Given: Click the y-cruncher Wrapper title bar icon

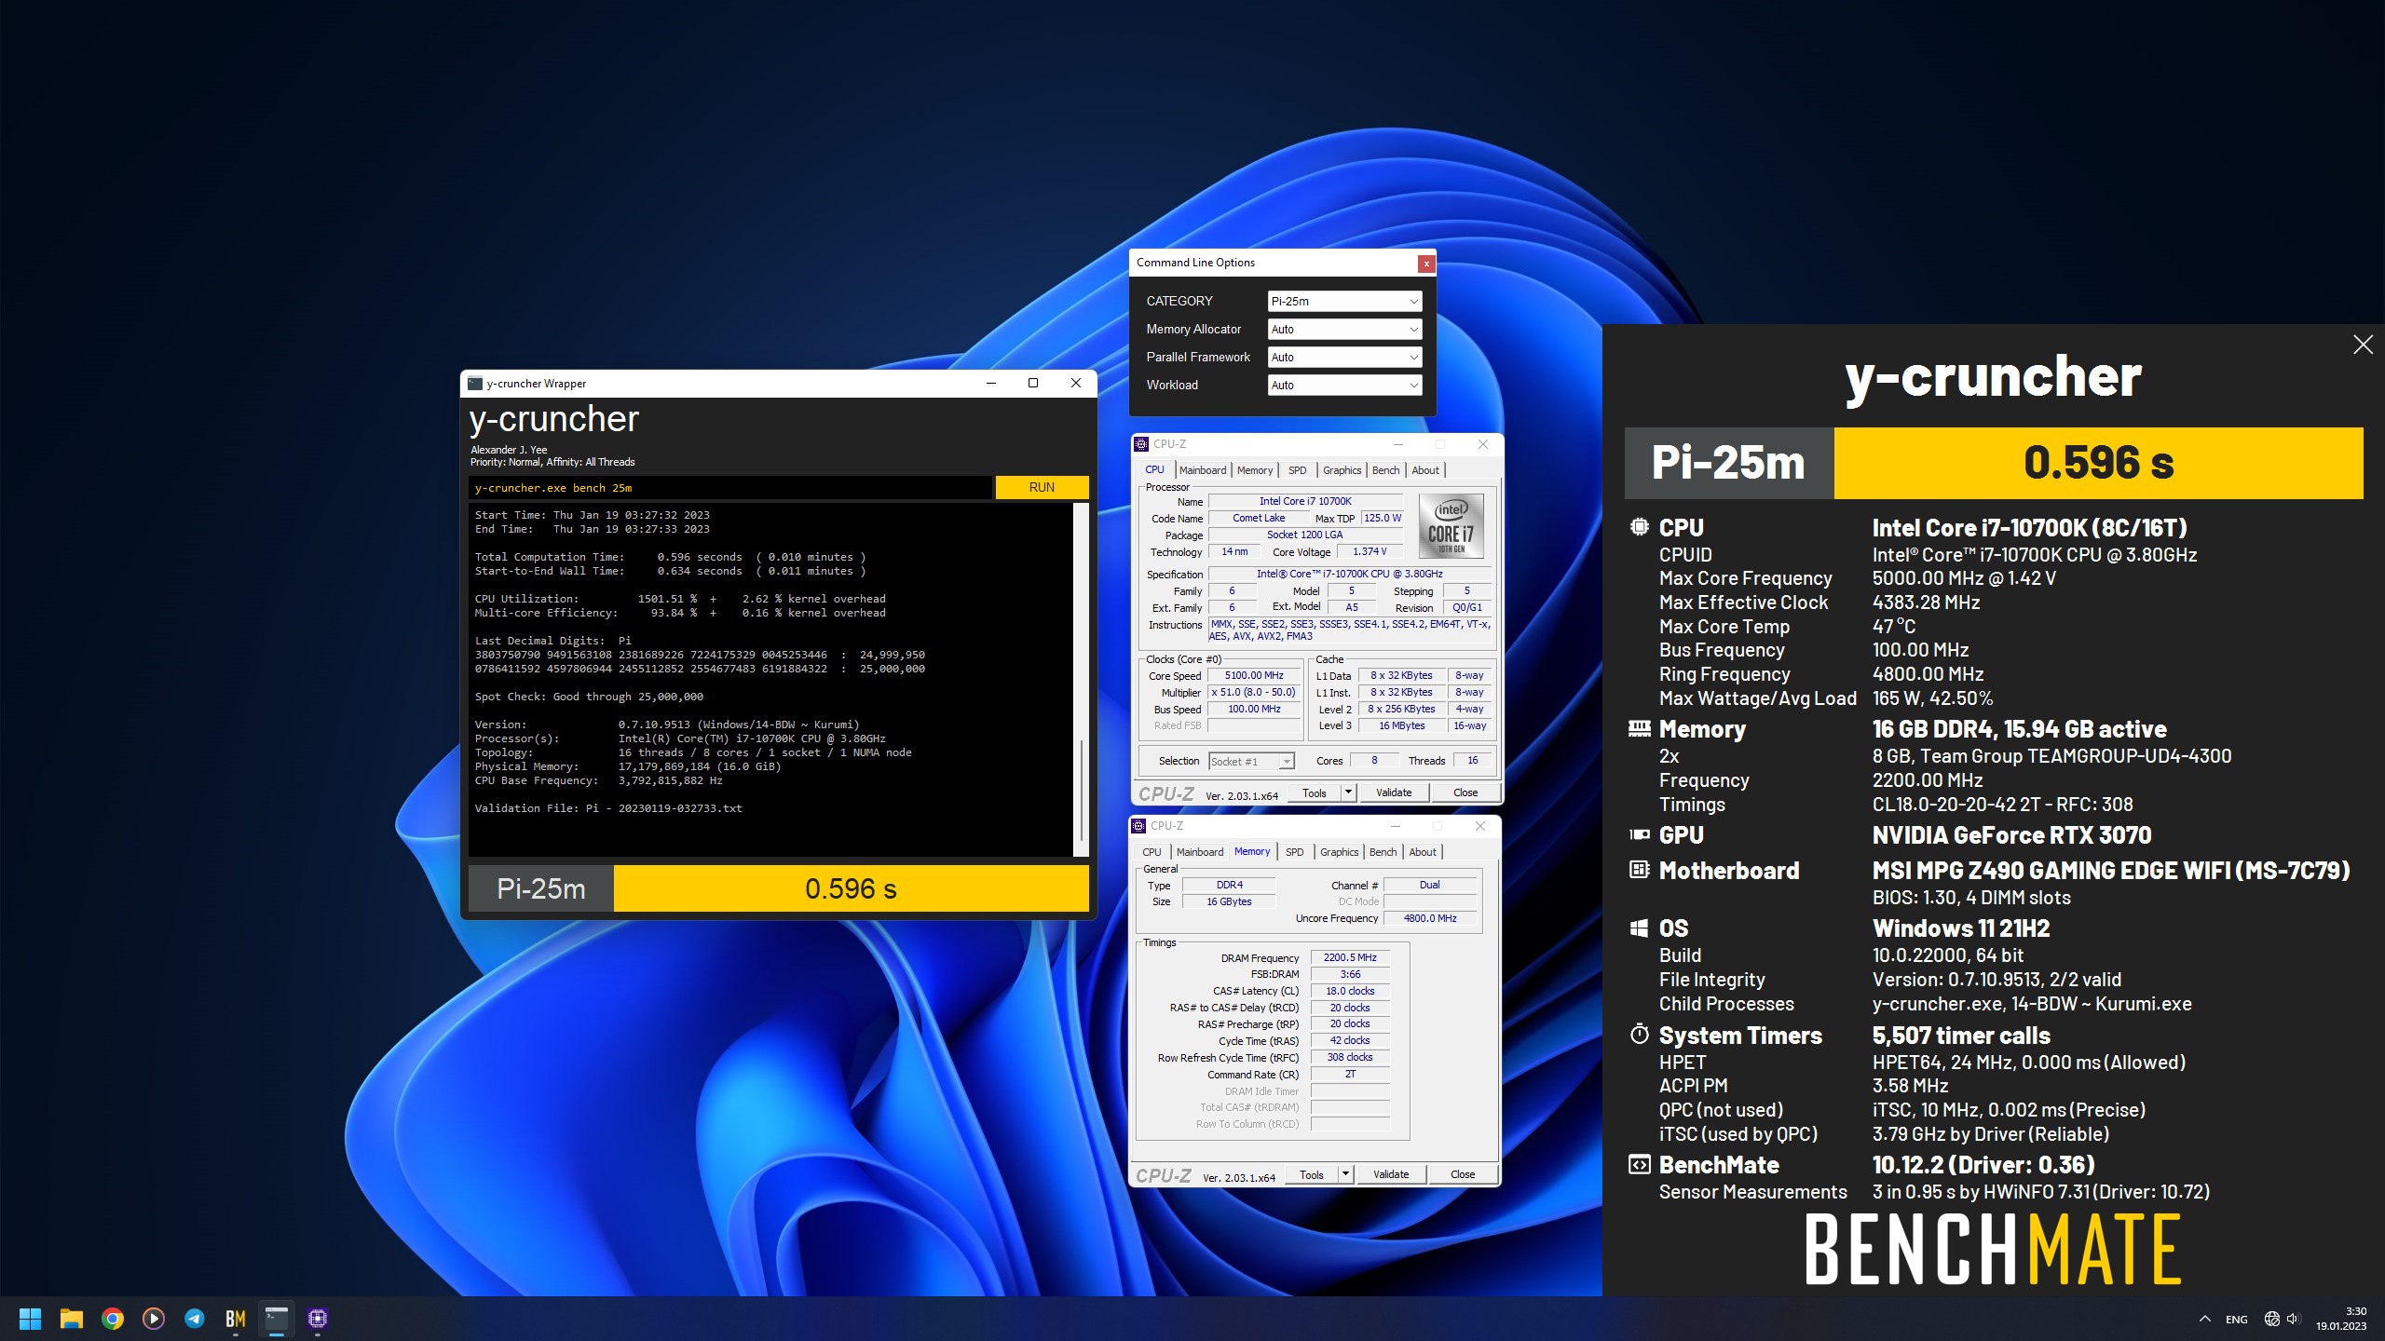Looking at the screenshot, I should pos(475,384).
